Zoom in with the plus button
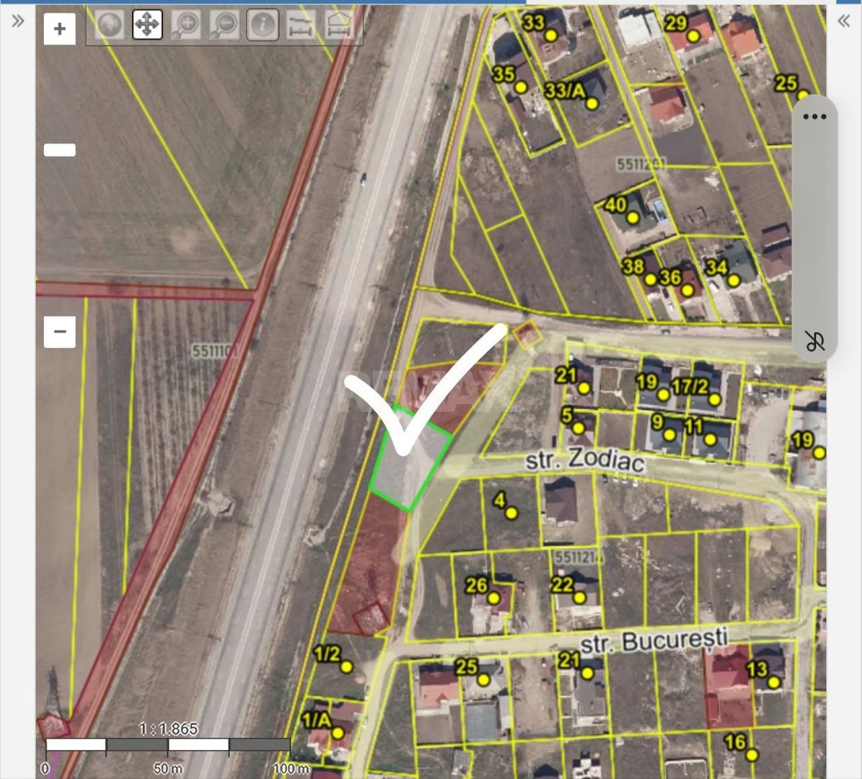This screenshot has height=779, width=862. pyautogui.click(x=59, y=29)
